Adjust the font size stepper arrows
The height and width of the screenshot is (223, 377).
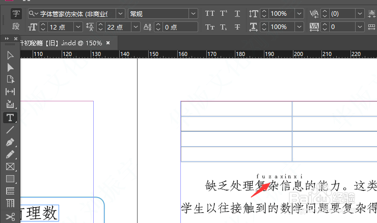(x=43, y=27)
